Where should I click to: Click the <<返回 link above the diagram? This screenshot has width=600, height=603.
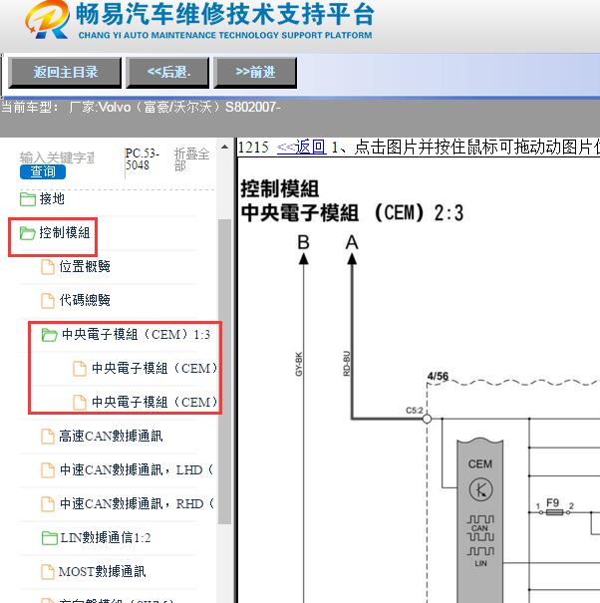[x=302, y=147]
